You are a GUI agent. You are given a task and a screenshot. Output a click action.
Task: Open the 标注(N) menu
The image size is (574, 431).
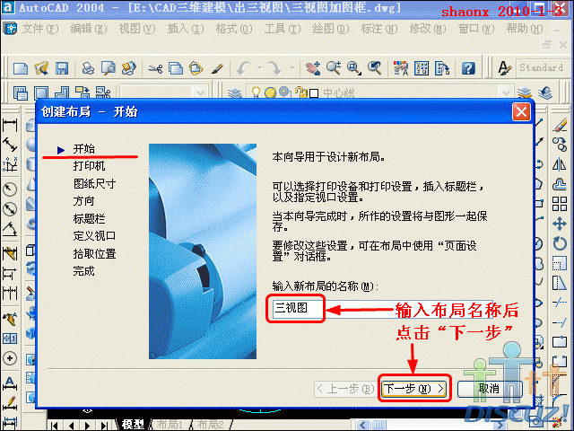(378, 29)
